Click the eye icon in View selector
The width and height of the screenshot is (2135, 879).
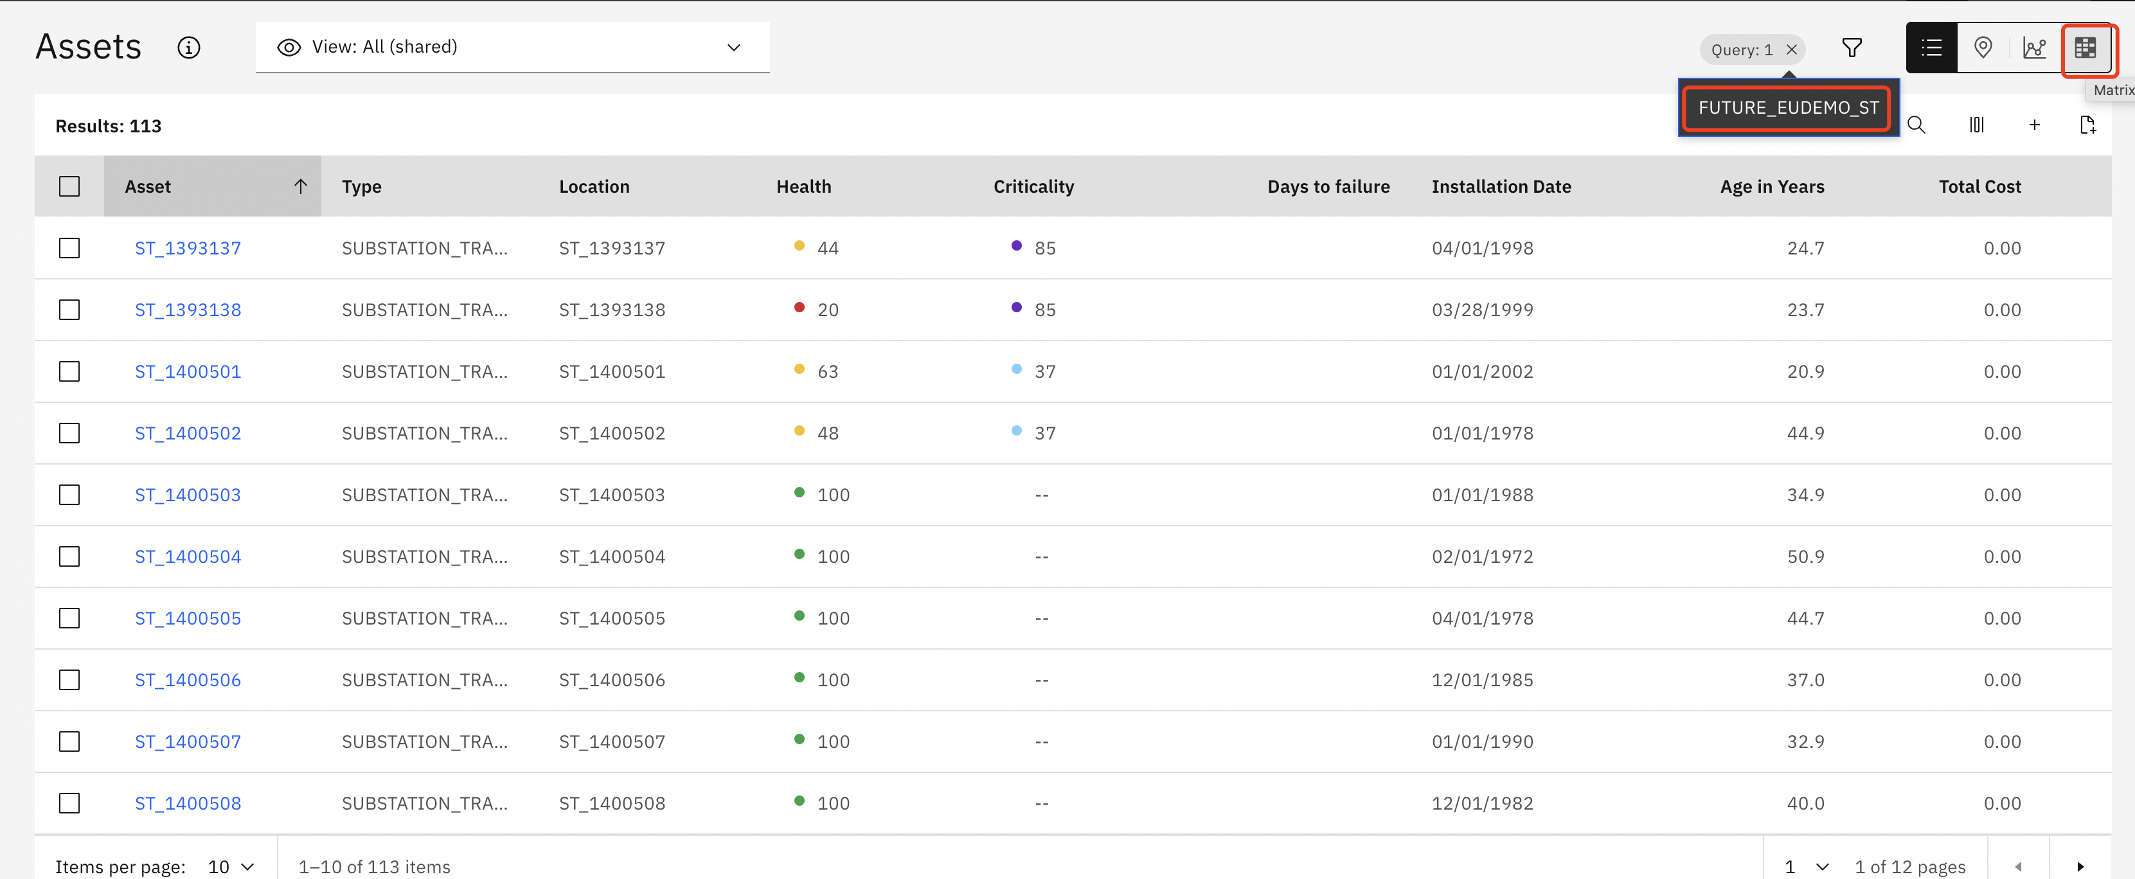(x=289, y=47)
